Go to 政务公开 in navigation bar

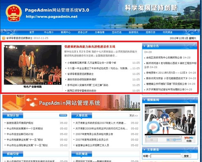pos(82,32)
